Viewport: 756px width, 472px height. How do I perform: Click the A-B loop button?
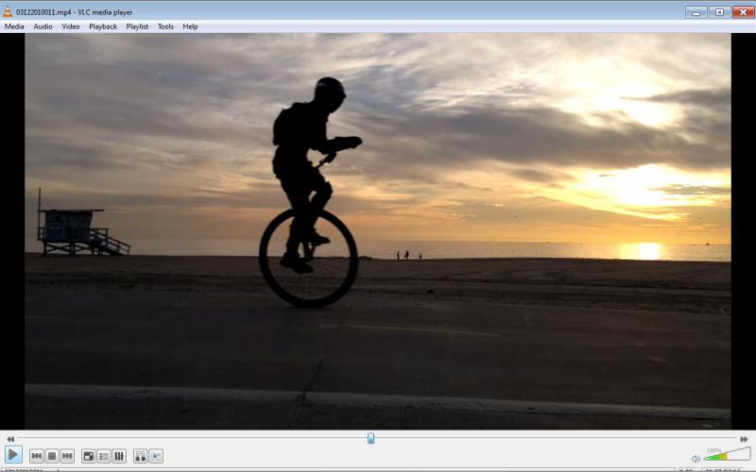point(140,456)
